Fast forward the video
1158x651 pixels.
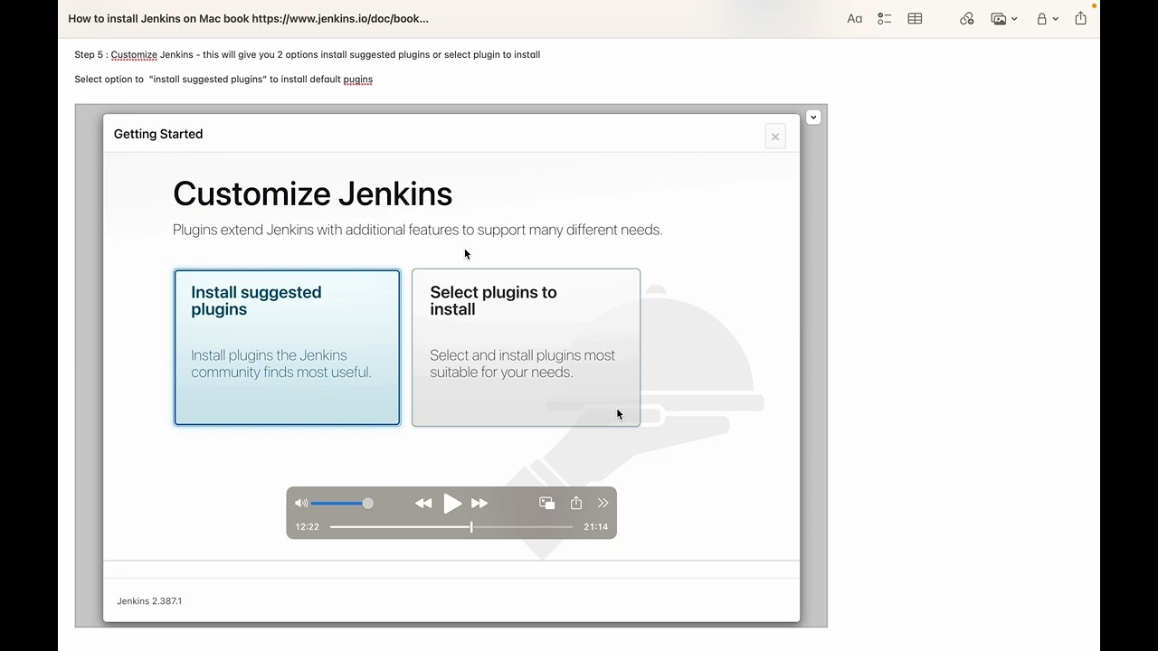pos(479,503)
